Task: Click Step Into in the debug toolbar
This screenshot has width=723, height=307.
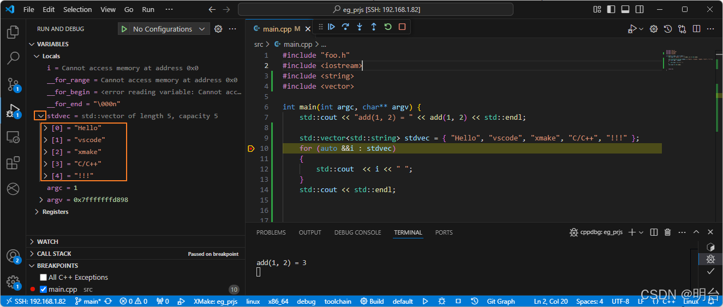Action: (360, 27)
